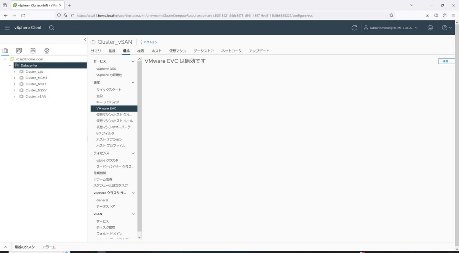Collapse the vSphere クラスタ section
The image size is (459, 253).
pos(133,193)
